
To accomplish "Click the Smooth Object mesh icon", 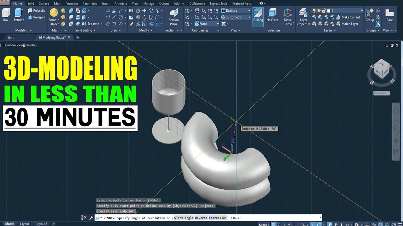I will pos(54,17).
